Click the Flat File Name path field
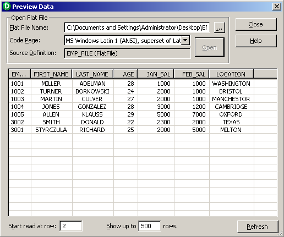284x237 pixels. coord(137,27)
